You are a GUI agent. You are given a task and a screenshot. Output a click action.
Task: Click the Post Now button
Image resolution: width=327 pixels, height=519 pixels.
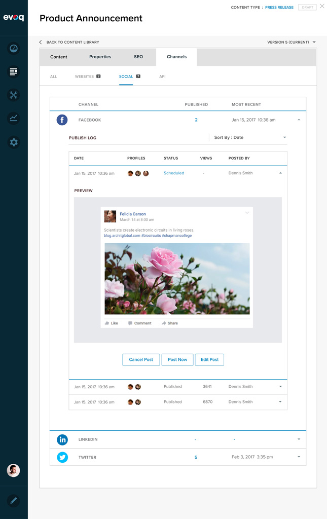[x=177, y=359]
